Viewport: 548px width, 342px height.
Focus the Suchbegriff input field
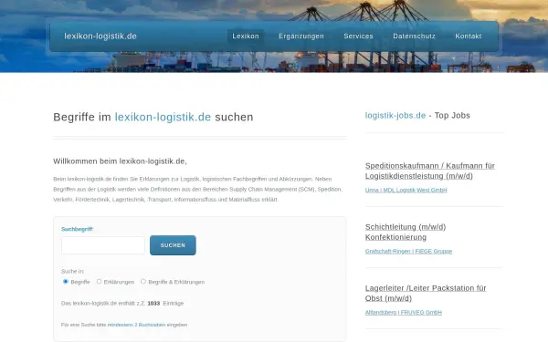click(x=102, y=245)
